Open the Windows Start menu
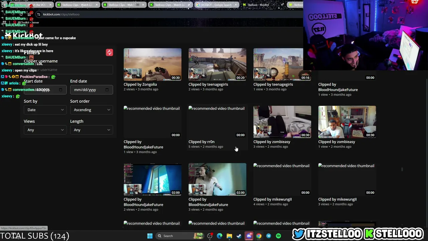 point(150,236)
